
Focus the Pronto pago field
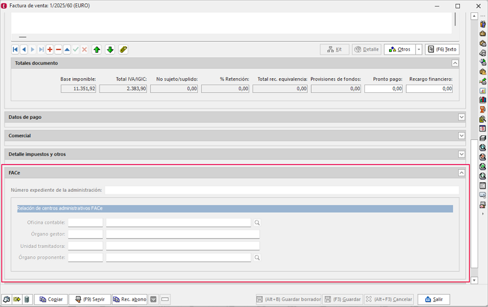[x=383, y=88]
